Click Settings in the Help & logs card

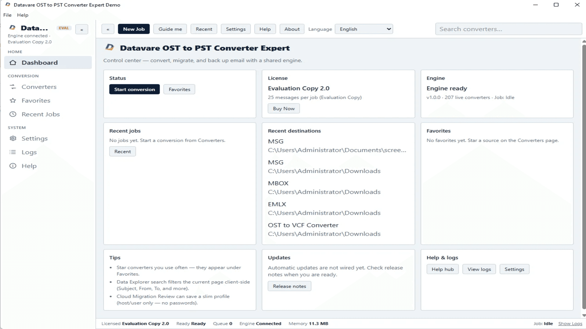pos(514,269)
